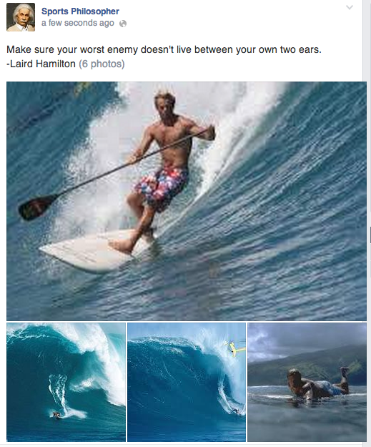Click the dark scrollbar thumb at right edge

pos(370,235)
